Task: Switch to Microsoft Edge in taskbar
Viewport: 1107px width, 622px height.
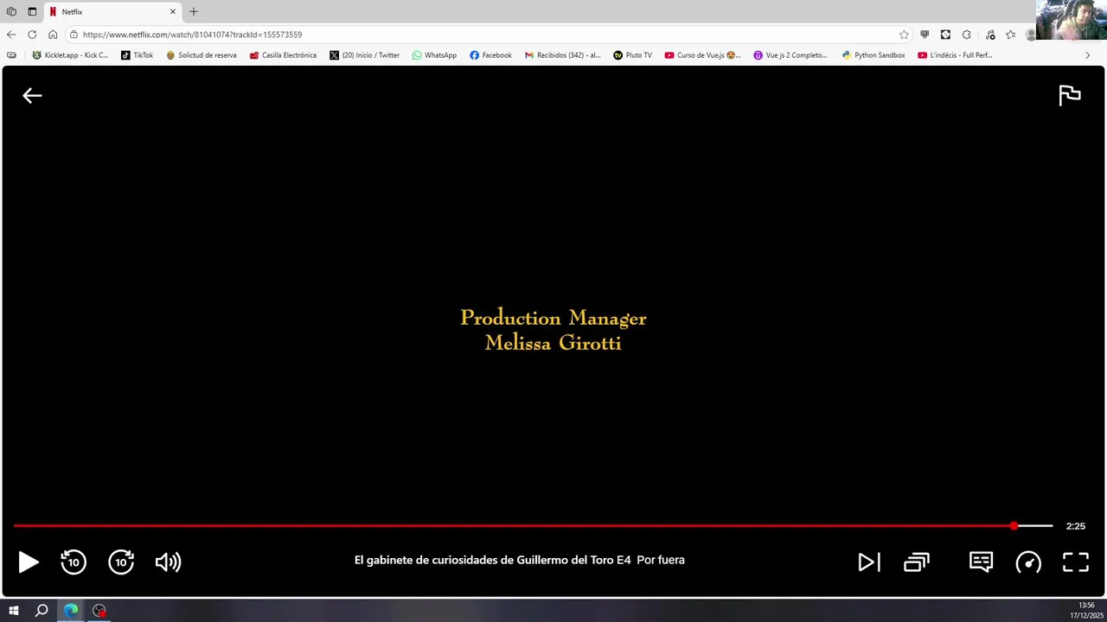Action: click(70, 611)
